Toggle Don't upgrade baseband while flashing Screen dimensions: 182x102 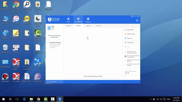pyautogui.click(x=125, y=56)
